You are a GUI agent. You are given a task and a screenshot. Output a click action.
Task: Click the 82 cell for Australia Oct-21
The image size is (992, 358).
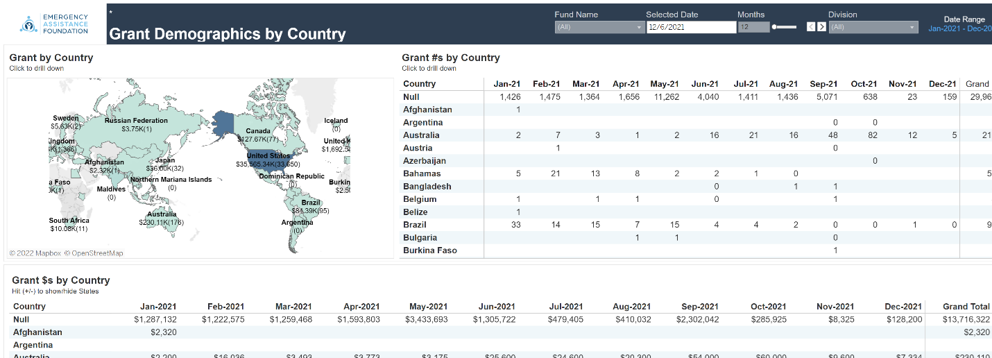(873, 135)
